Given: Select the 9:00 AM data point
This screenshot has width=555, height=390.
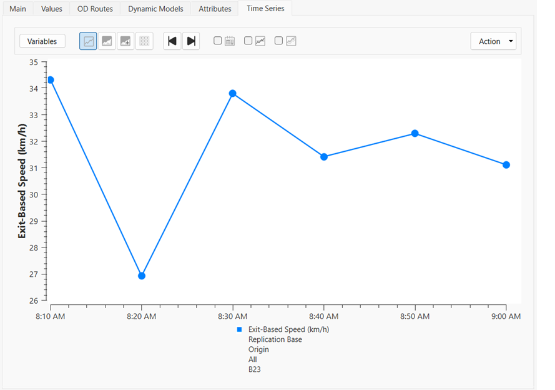Looking at the screenshot, I should pyautogui.click(x=506, y=165).
